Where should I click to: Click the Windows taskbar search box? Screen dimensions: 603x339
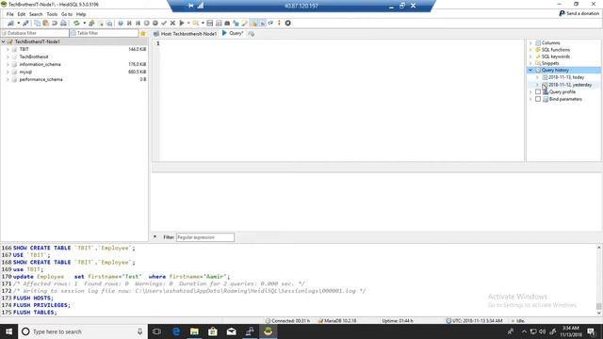click(83, 331)
